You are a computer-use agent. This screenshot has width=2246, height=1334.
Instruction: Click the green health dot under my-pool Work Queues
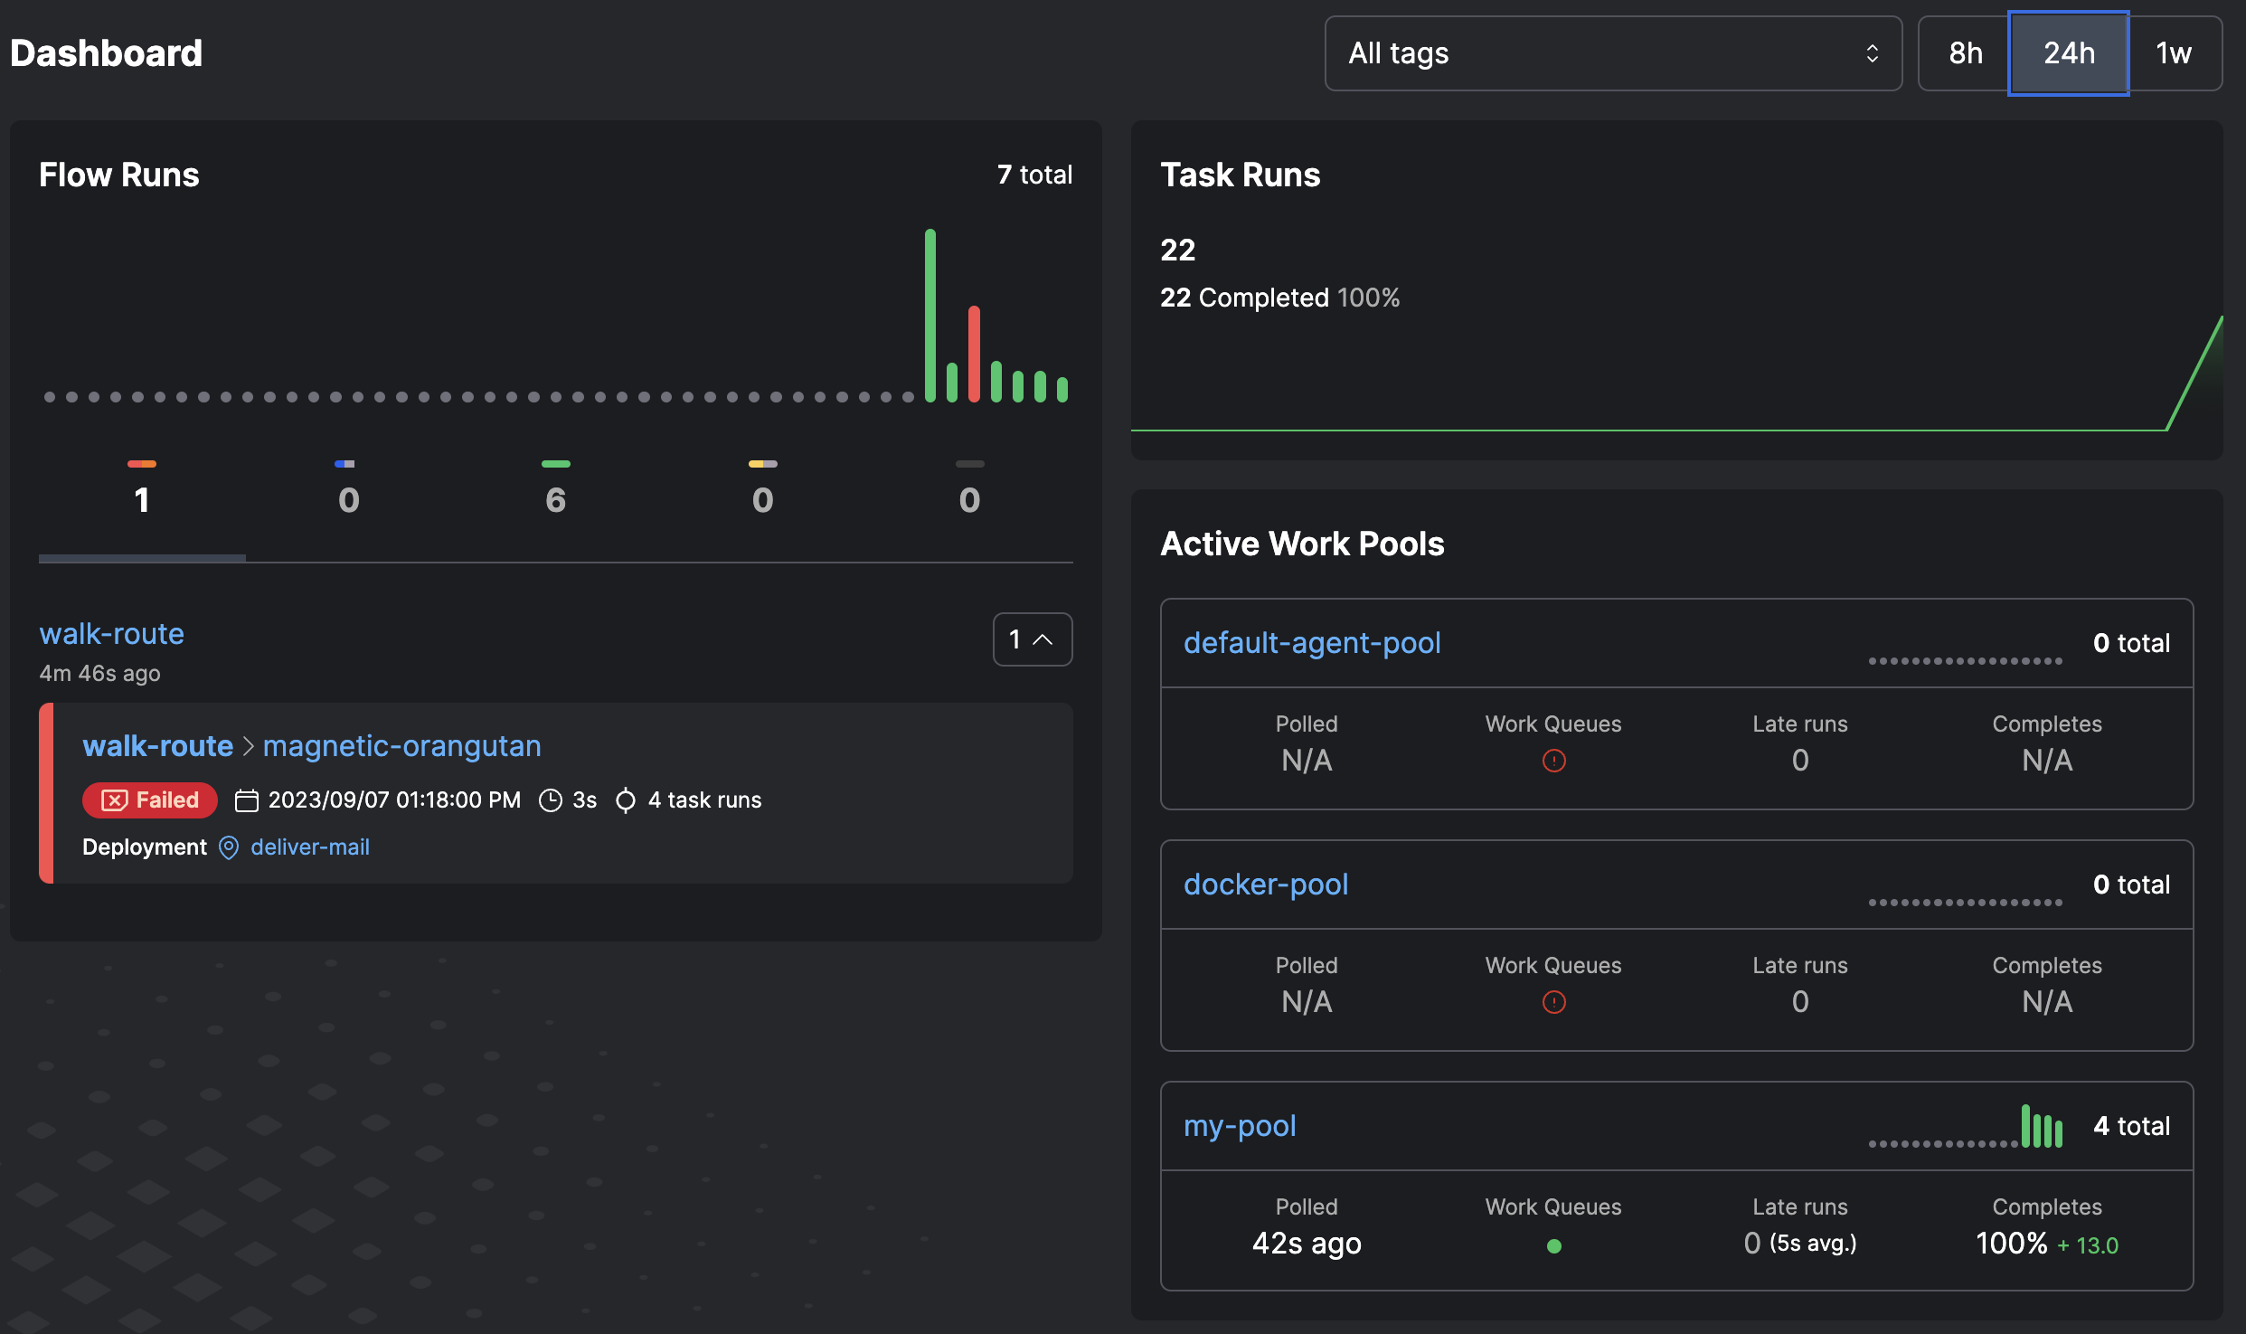point(1554,1246)
